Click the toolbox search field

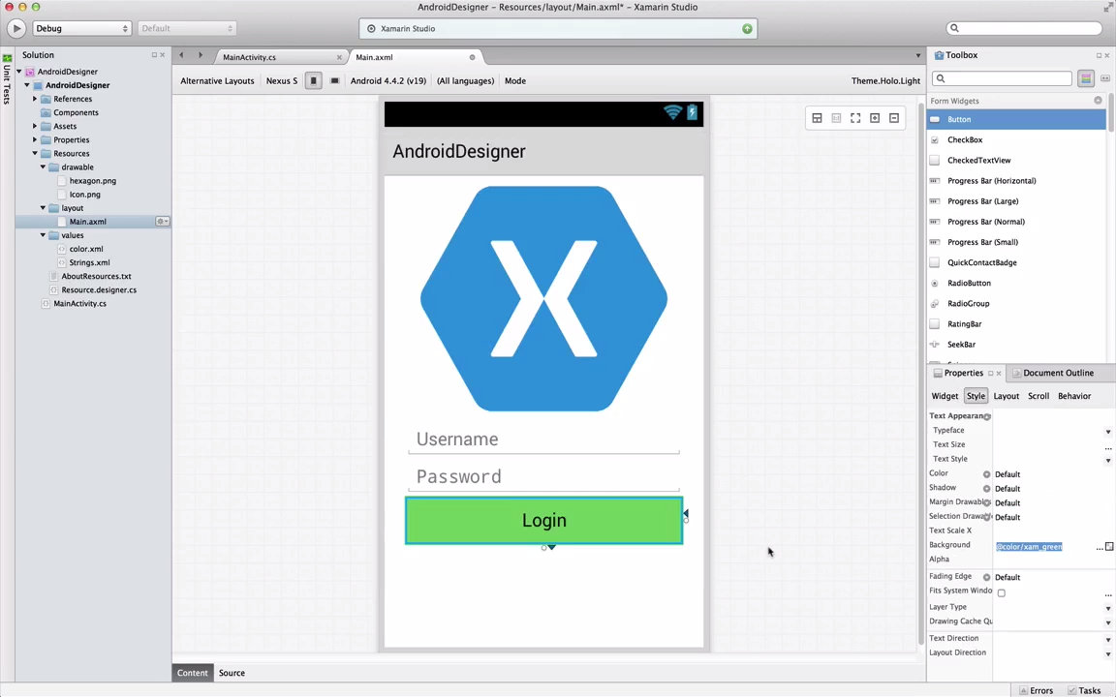[x=1002, y=78]
